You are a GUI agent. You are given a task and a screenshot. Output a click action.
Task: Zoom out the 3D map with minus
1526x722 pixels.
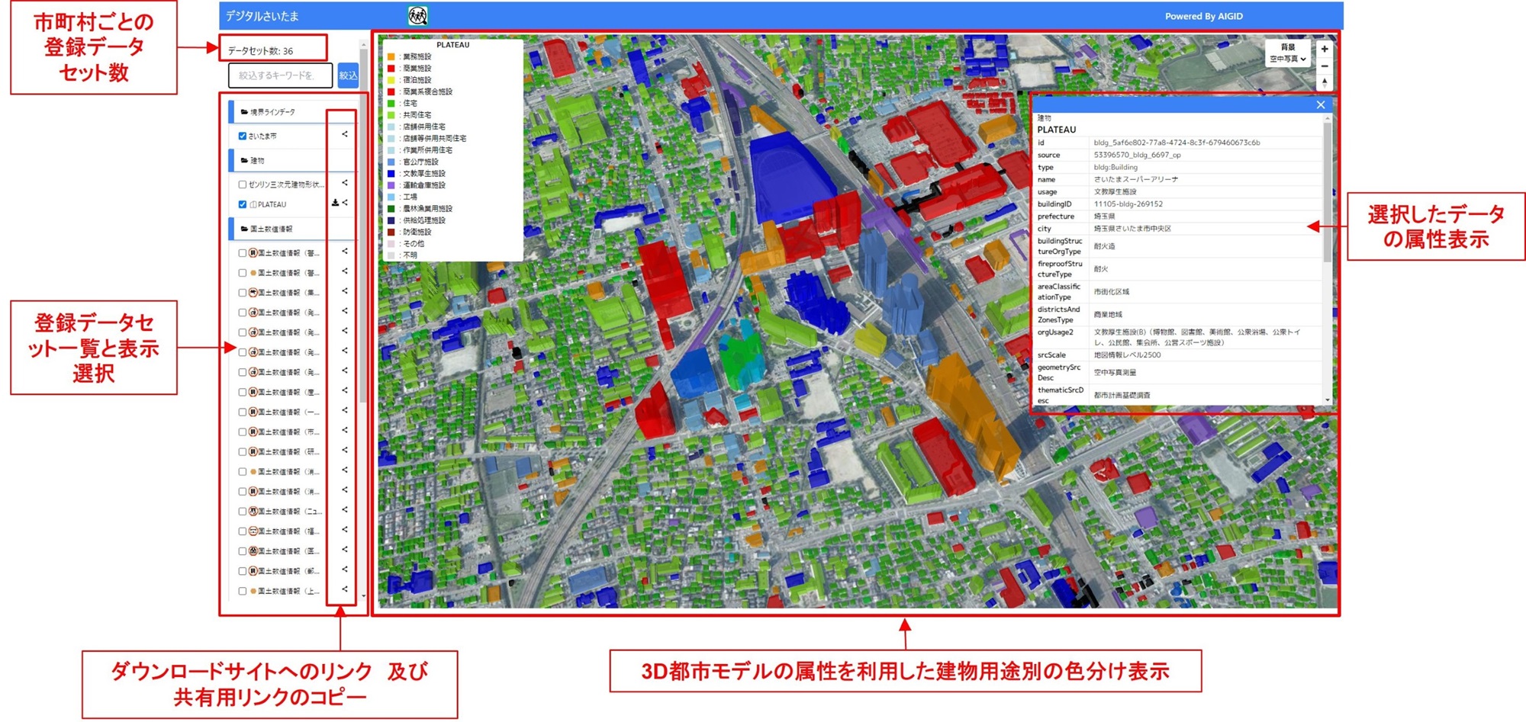click(1325, 66)
